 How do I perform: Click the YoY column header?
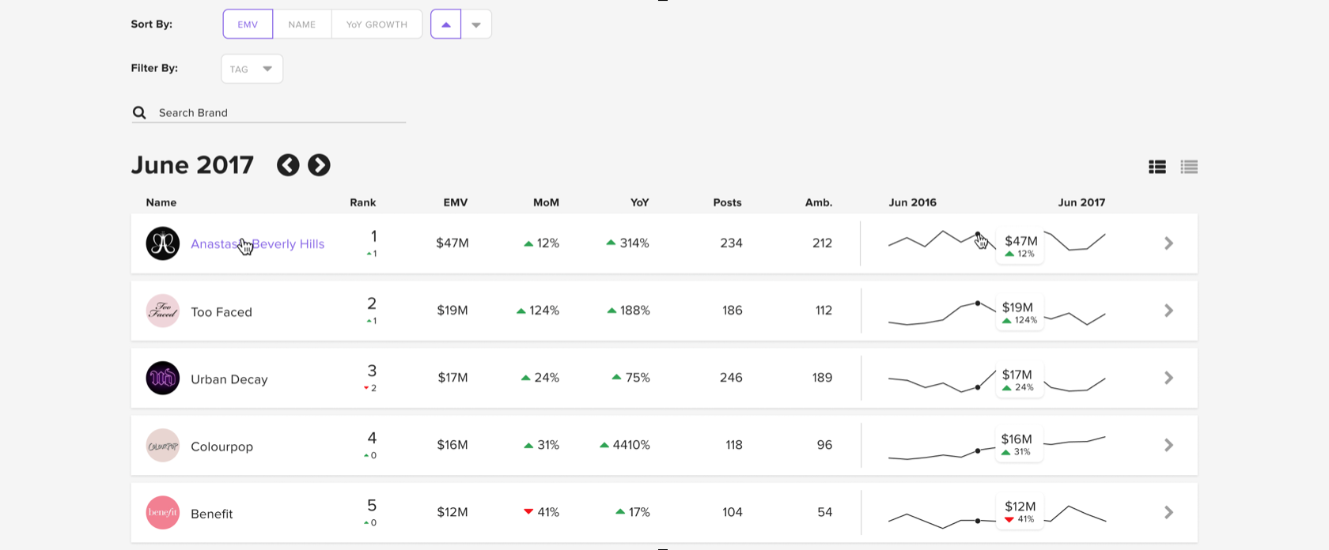click(x=639, y=203)
